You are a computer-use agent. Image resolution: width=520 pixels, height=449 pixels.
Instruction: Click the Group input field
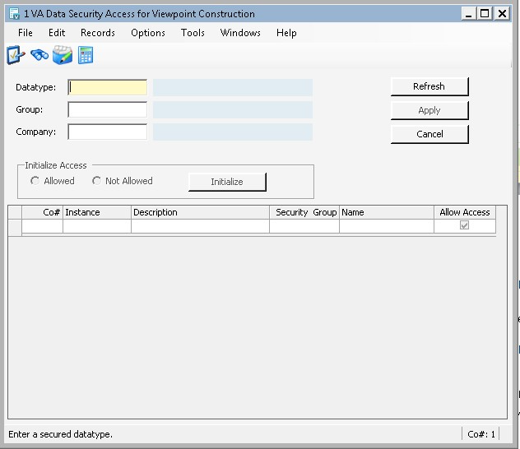(x=108, y=109)
